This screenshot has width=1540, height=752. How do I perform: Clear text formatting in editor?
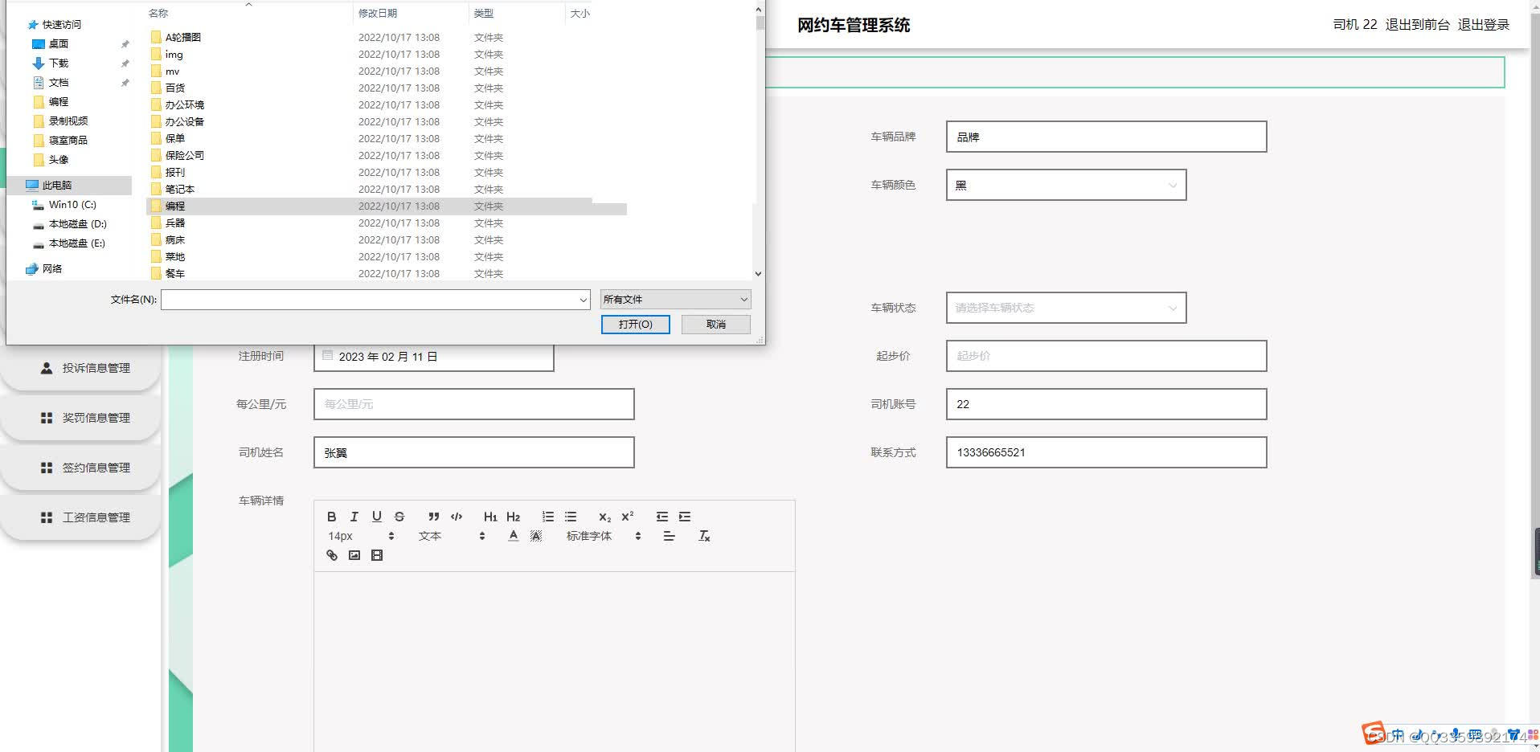[x=704, y=536]
